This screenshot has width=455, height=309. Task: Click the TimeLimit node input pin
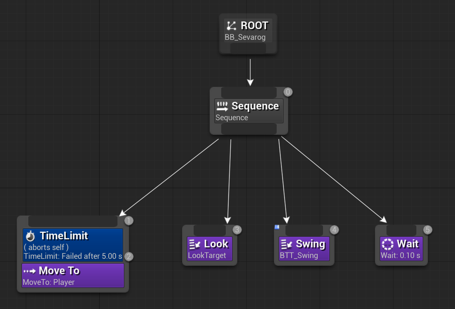pyautogui.click(x=73, y=221)
